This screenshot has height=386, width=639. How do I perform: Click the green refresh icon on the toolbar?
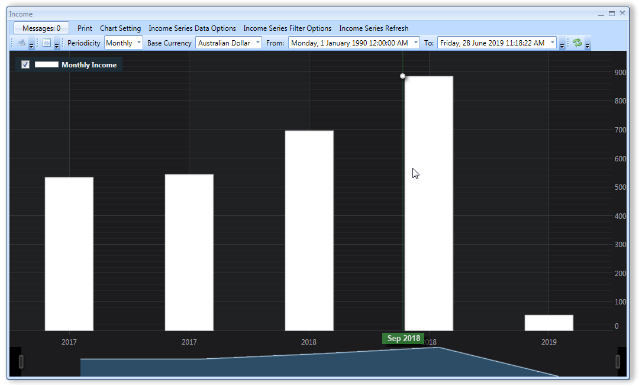tap(576, 42)
